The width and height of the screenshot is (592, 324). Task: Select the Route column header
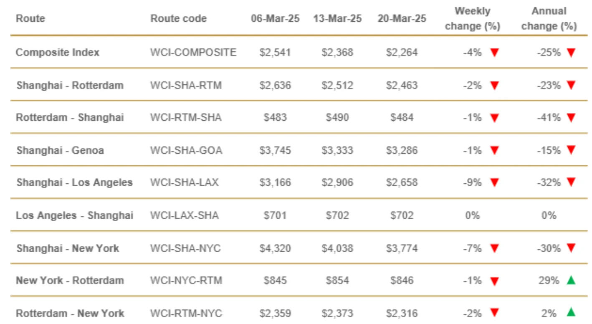(x=30, y=19)
